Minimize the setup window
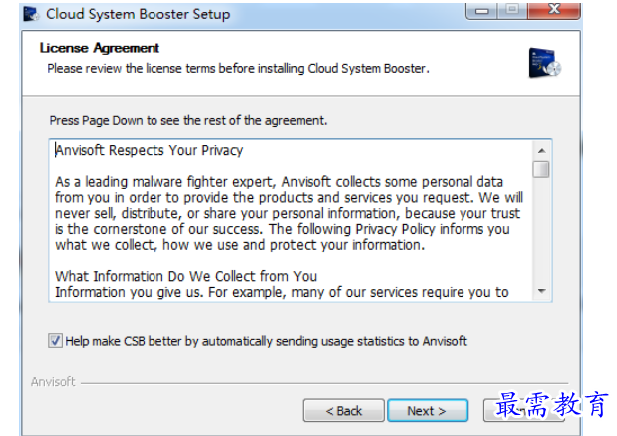Viewport: 617px width, 436px height. pyautogui.click(x=481, y=11)
